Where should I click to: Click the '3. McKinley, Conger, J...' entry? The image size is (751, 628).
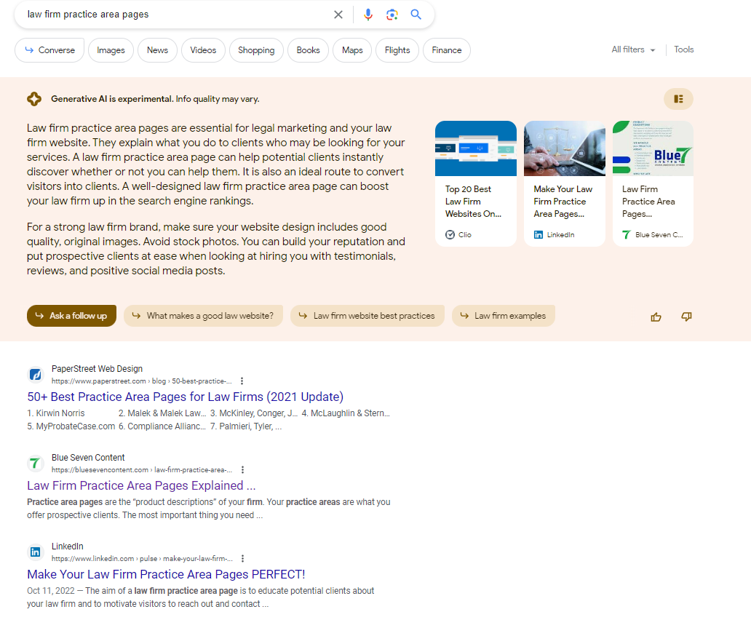(254, 413)
